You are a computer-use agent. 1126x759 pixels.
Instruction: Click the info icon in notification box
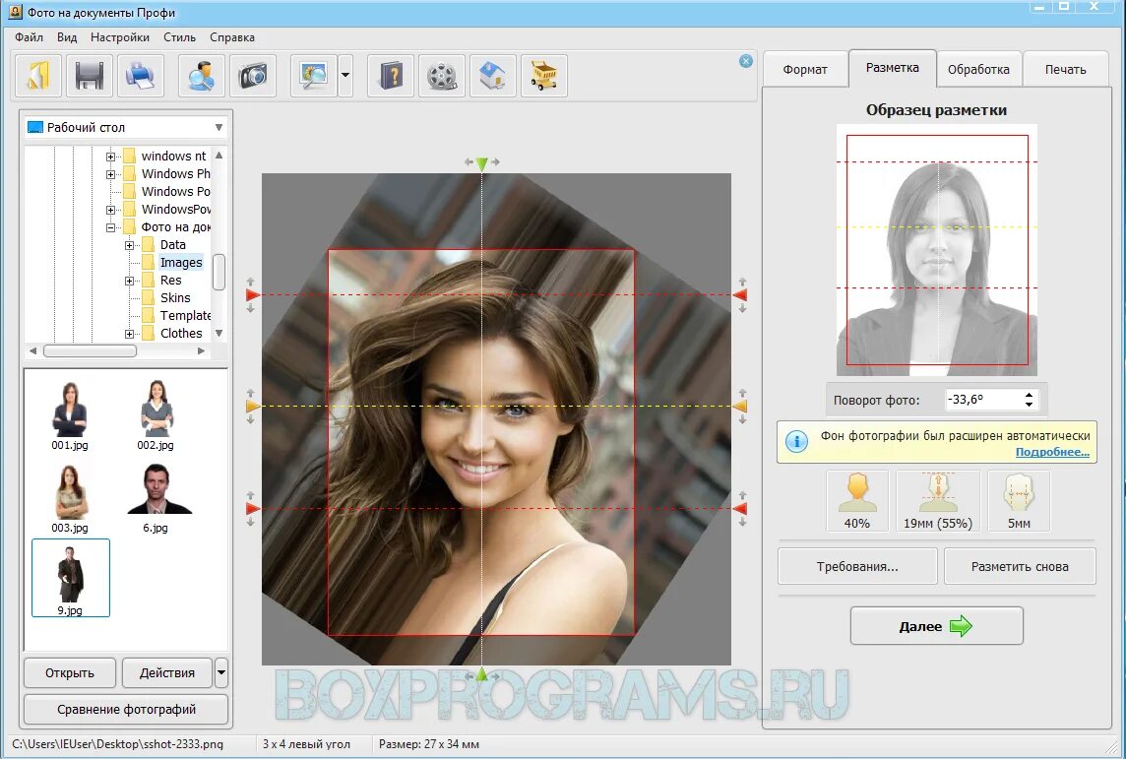point(796,442)
